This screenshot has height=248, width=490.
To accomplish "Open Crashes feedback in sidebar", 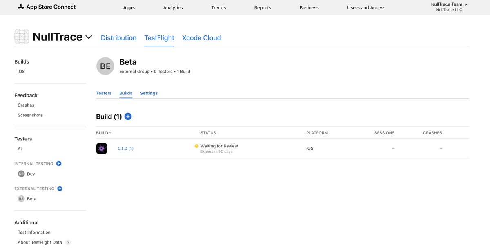I will coord(26,105).
